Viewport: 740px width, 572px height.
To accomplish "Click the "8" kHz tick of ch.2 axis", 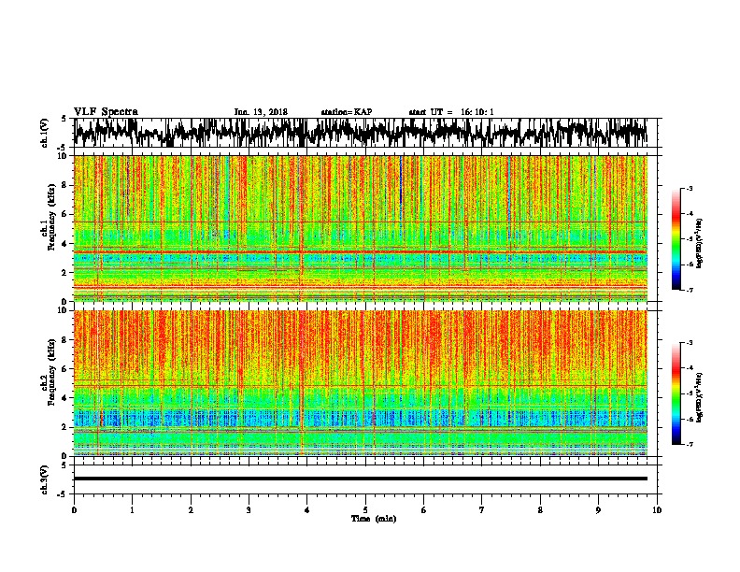I will [x=65, y=340].
